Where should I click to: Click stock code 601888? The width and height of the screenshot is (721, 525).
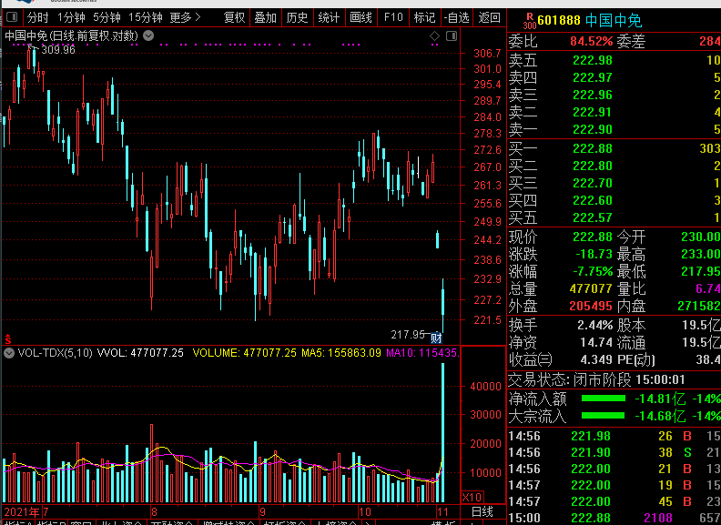coord(559,20)
